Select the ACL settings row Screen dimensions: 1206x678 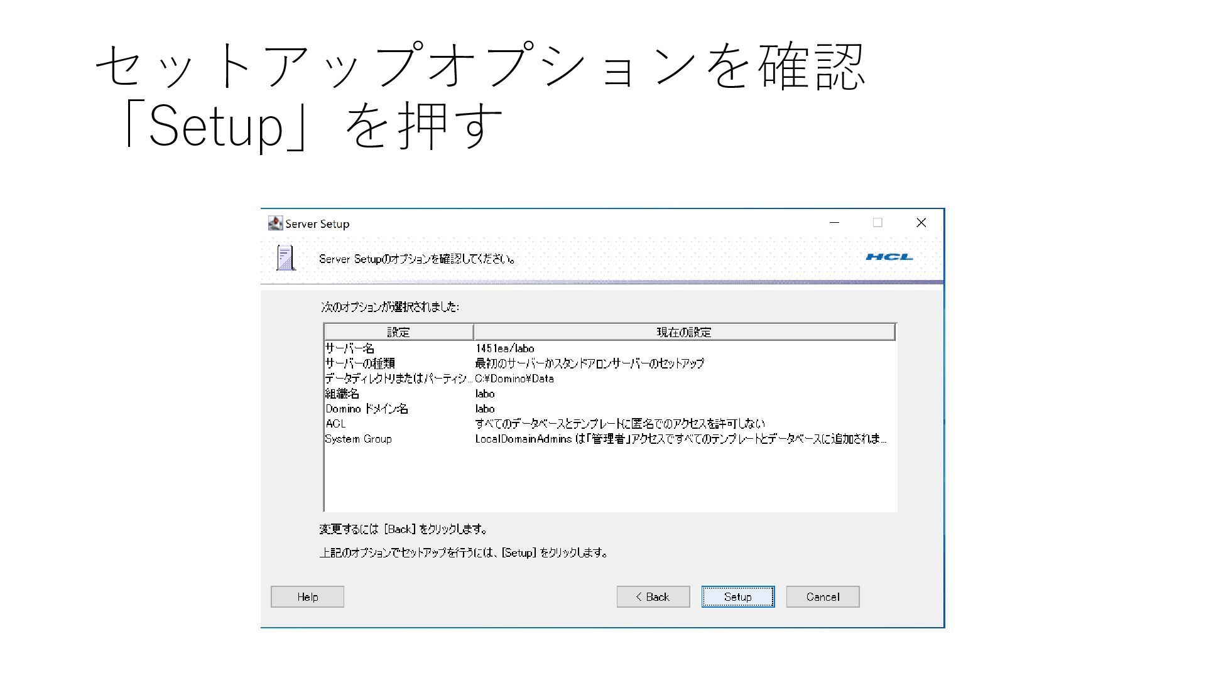click(x=336, y=424)
